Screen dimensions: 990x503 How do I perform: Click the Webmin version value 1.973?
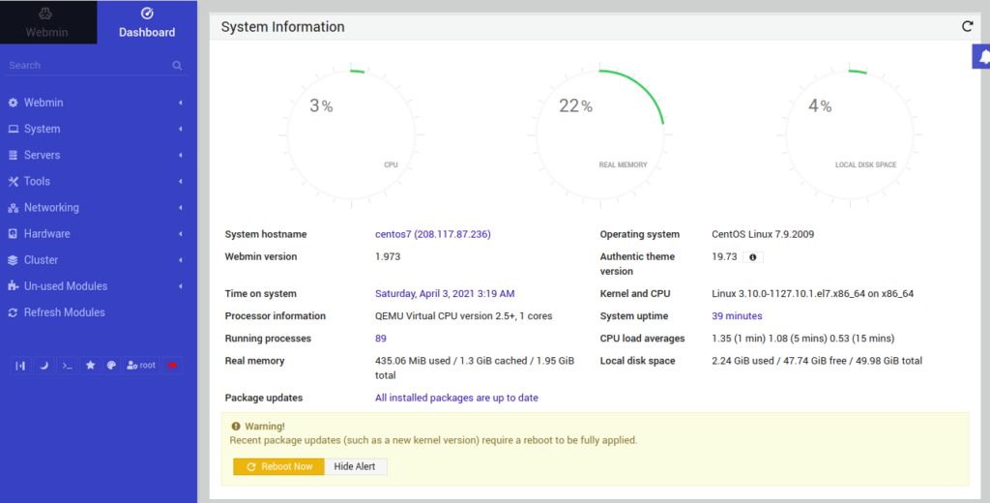(x=388, y=256)
